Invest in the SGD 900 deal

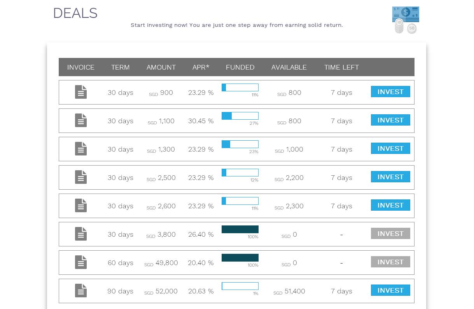pos(390,92)
